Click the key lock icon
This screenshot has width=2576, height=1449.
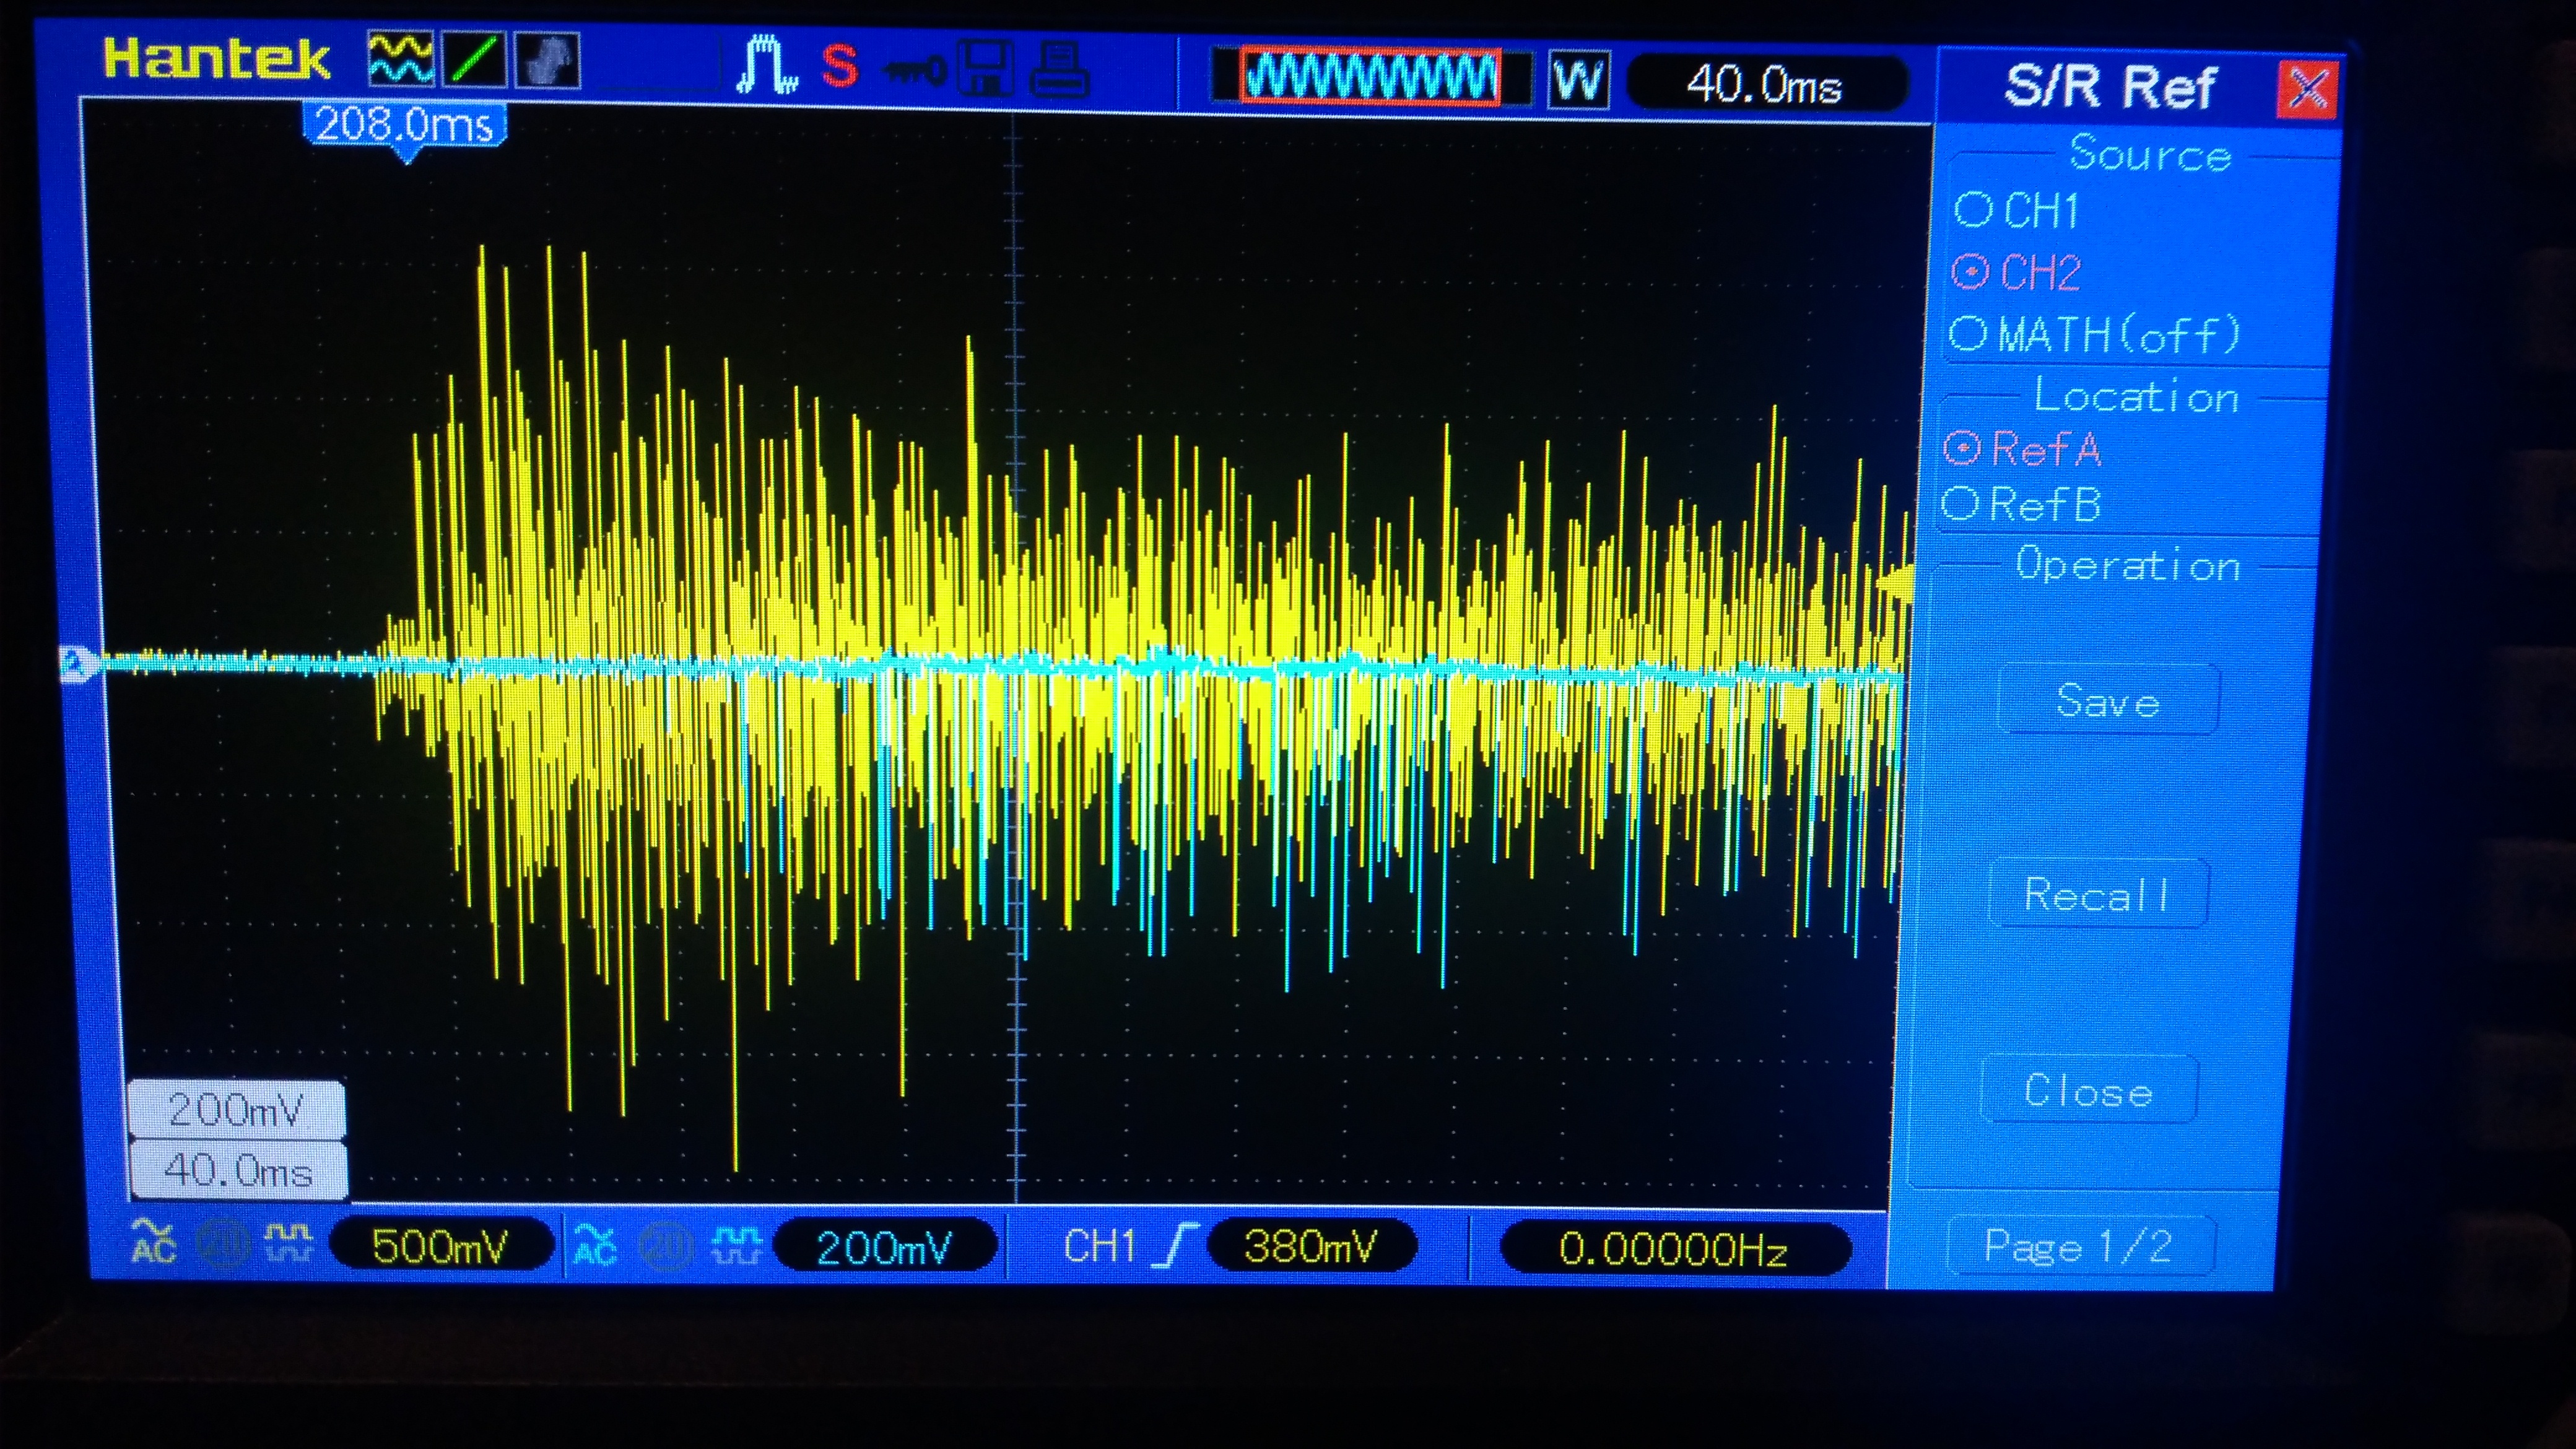coord(914,71)
